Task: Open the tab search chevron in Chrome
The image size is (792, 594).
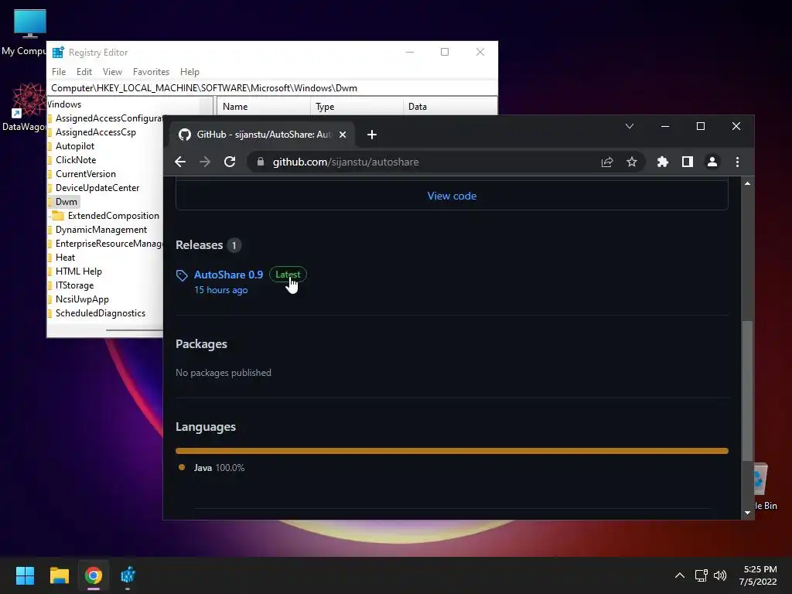Action: coord(630,126)
